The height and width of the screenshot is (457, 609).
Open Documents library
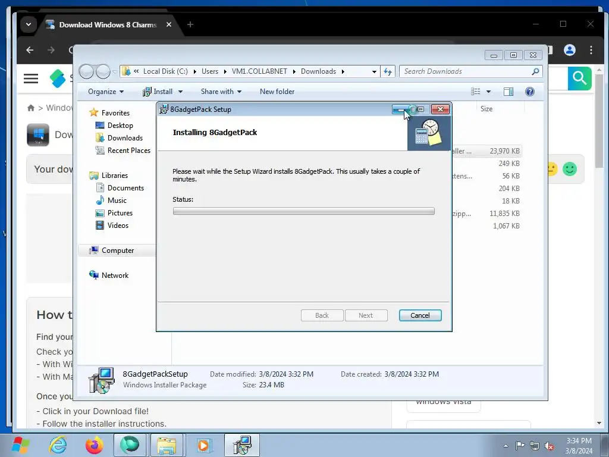click(125, 187)
